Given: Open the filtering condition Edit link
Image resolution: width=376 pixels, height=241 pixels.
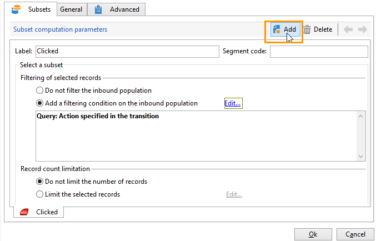Looking at the screenshot, I should click(233, 103).
